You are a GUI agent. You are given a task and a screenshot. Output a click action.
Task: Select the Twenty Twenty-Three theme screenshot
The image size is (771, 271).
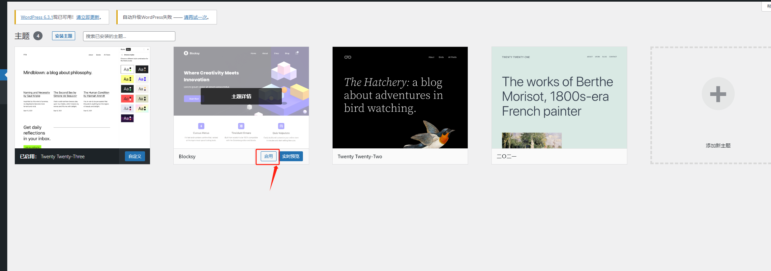[x=82, y=98]
